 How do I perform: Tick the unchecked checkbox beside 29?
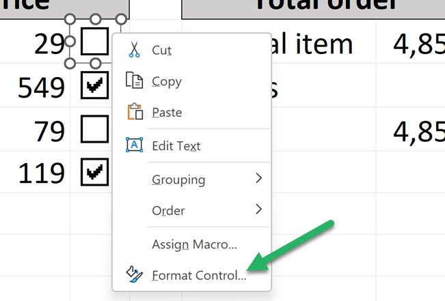click(x=94, y=42)
